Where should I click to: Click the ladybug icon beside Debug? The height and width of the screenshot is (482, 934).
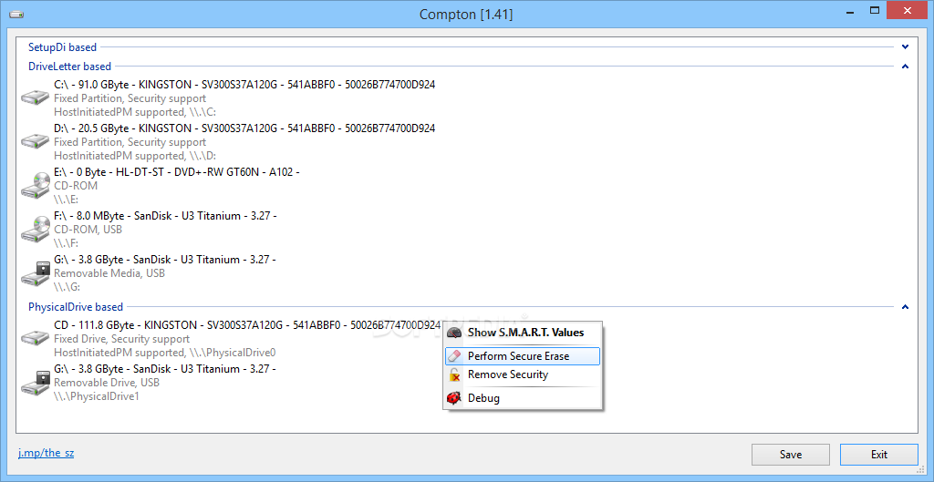tap(454, 398)
